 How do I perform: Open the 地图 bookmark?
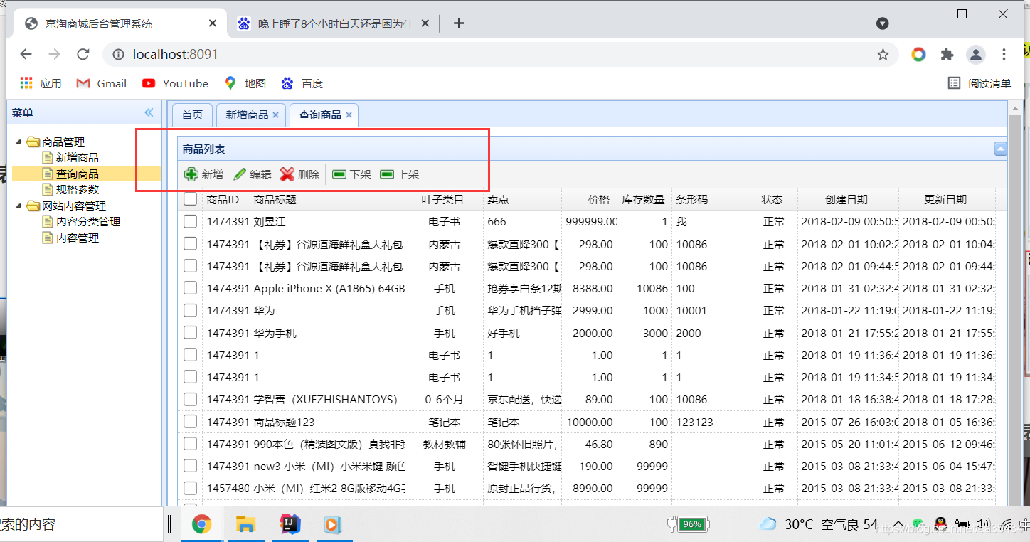(x=245, y=83)
